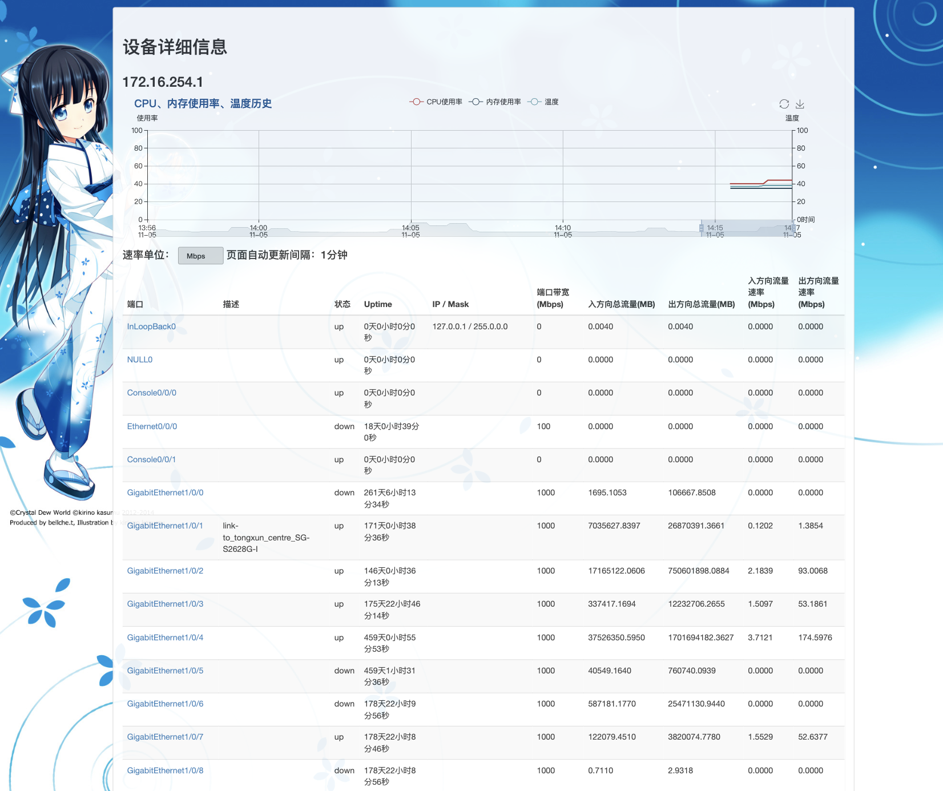Open the GigabitEthernet1/0/5 port link
Image resolution: width=943 pixels, height=791 pixels.
point(165,671)
